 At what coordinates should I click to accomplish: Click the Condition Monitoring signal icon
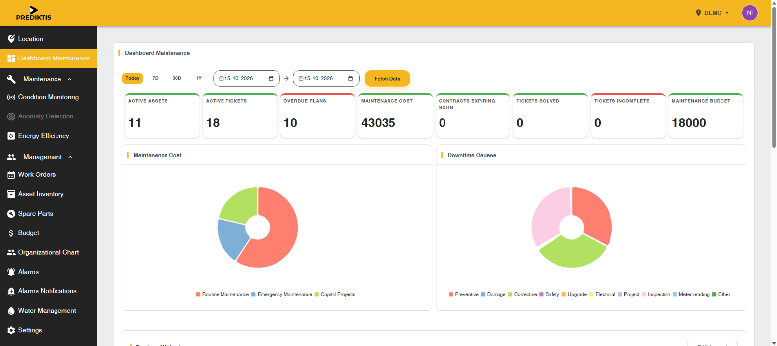11,97
